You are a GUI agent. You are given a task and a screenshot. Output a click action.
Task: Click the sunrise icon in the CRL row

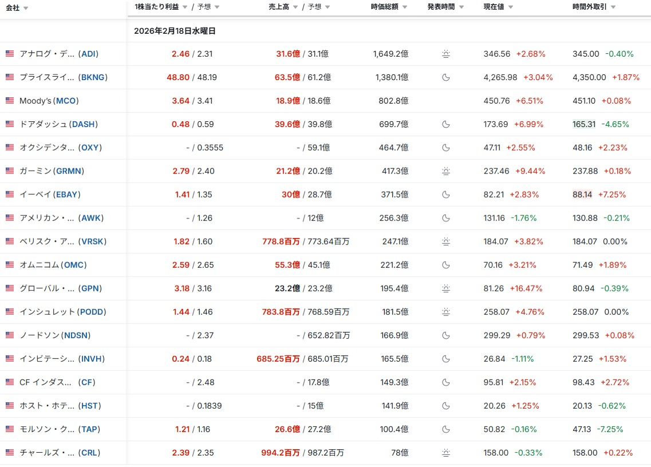click(x=446, y=453)
